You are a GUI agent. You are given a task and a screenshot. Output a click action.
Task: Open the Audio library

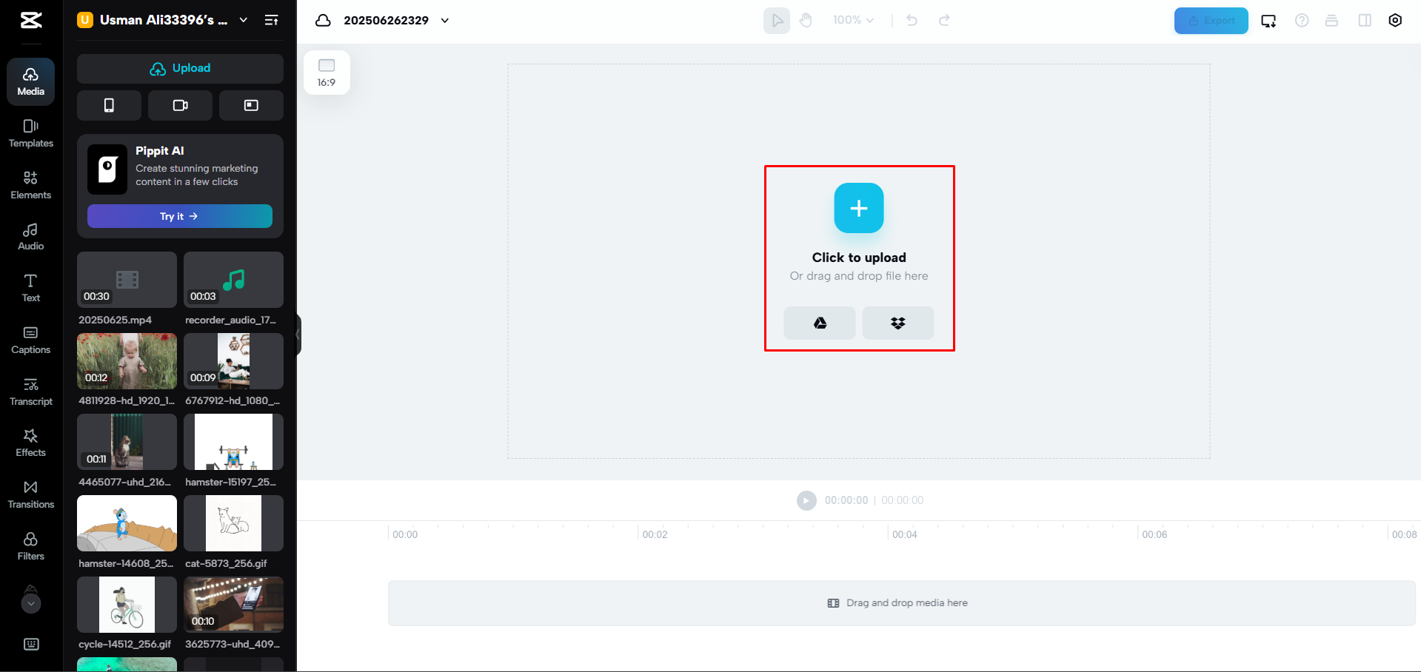tap(30, 235)
